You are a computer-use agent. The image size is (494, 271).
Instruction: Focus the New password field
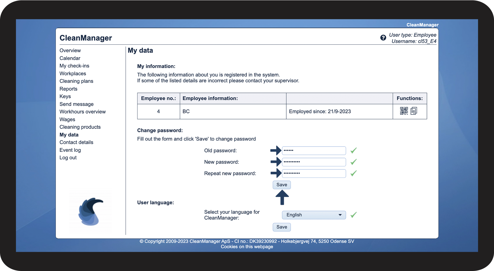(314, 162)
